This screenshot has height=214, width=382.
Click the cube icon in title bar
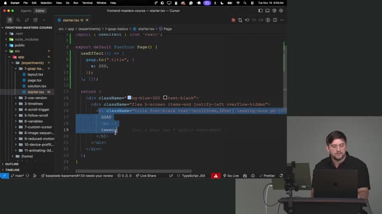pyautogui.click(x=275, y=11)
